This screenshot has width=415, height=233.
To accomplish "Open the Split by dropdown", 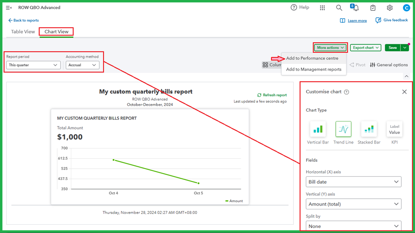I will [x=354, y=226].
